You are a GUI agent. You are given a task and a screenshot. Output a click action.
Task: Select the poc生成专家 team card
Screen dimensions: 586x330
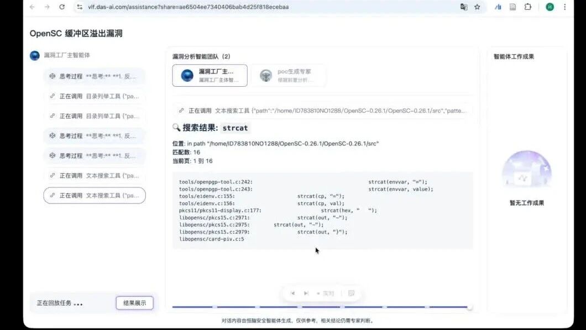point(288,76)
